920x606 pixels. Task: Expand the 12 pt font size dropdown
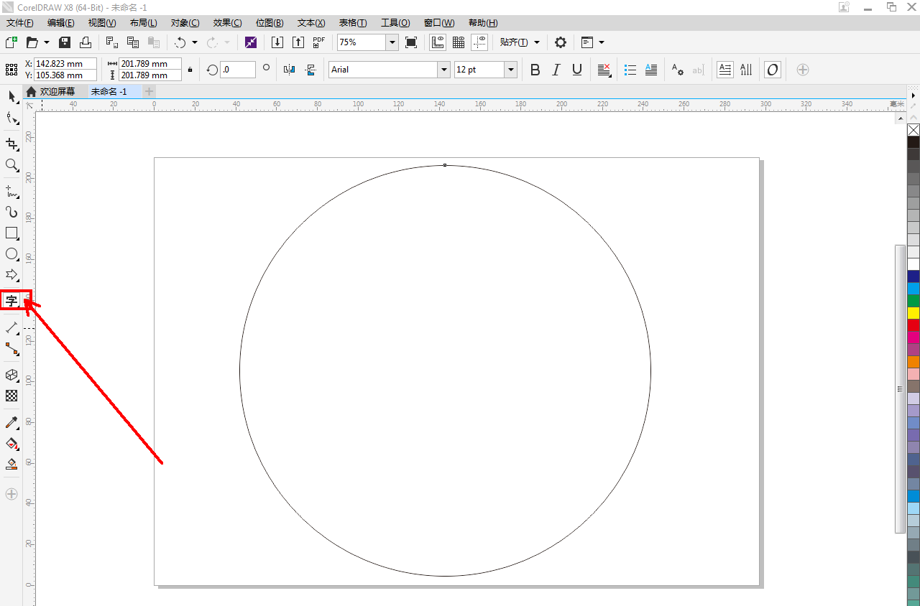click(x=510, y=70)
